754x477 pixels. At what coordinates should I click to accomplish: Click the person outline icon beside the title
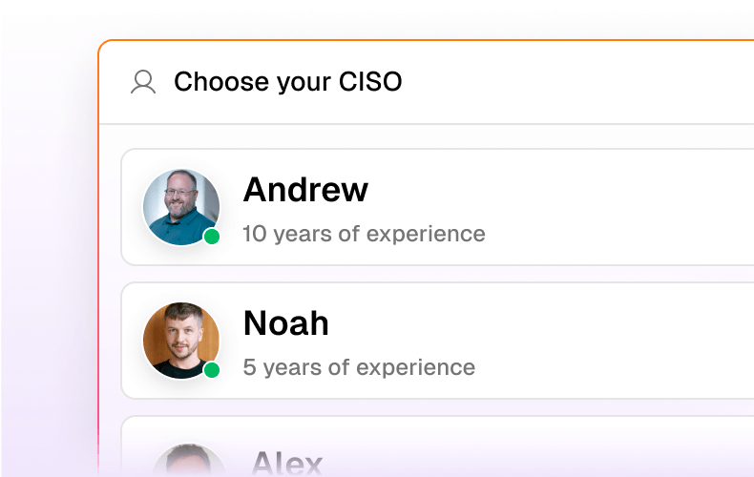tap(143, 82)
